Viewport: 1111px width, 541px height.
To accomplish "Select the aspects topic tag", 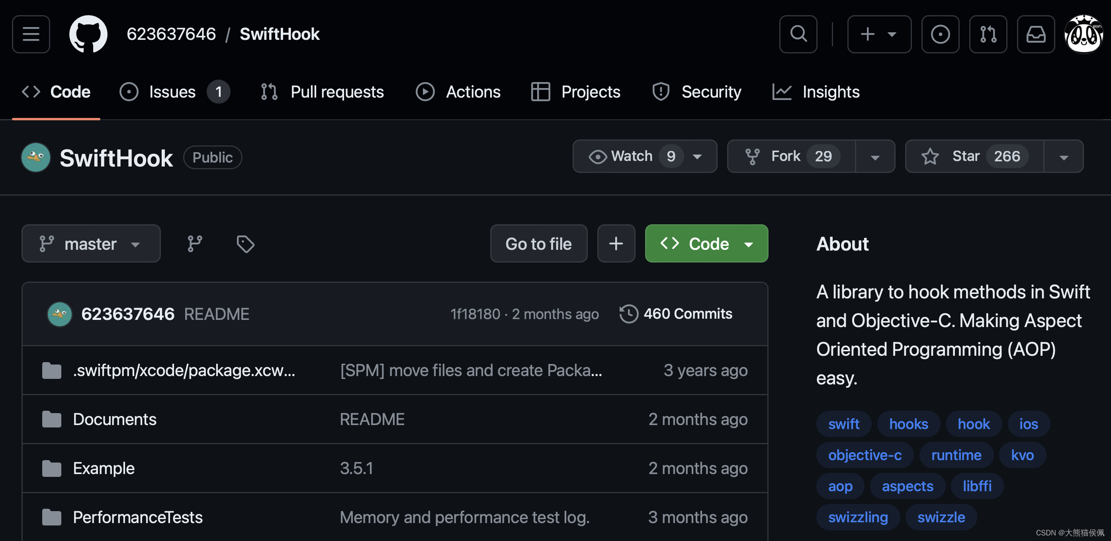I will [x=908, y=486].
